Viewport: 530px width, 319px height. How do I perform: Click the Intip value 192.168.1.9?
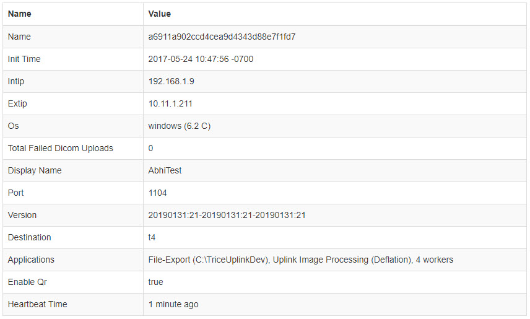click(171, 81)
